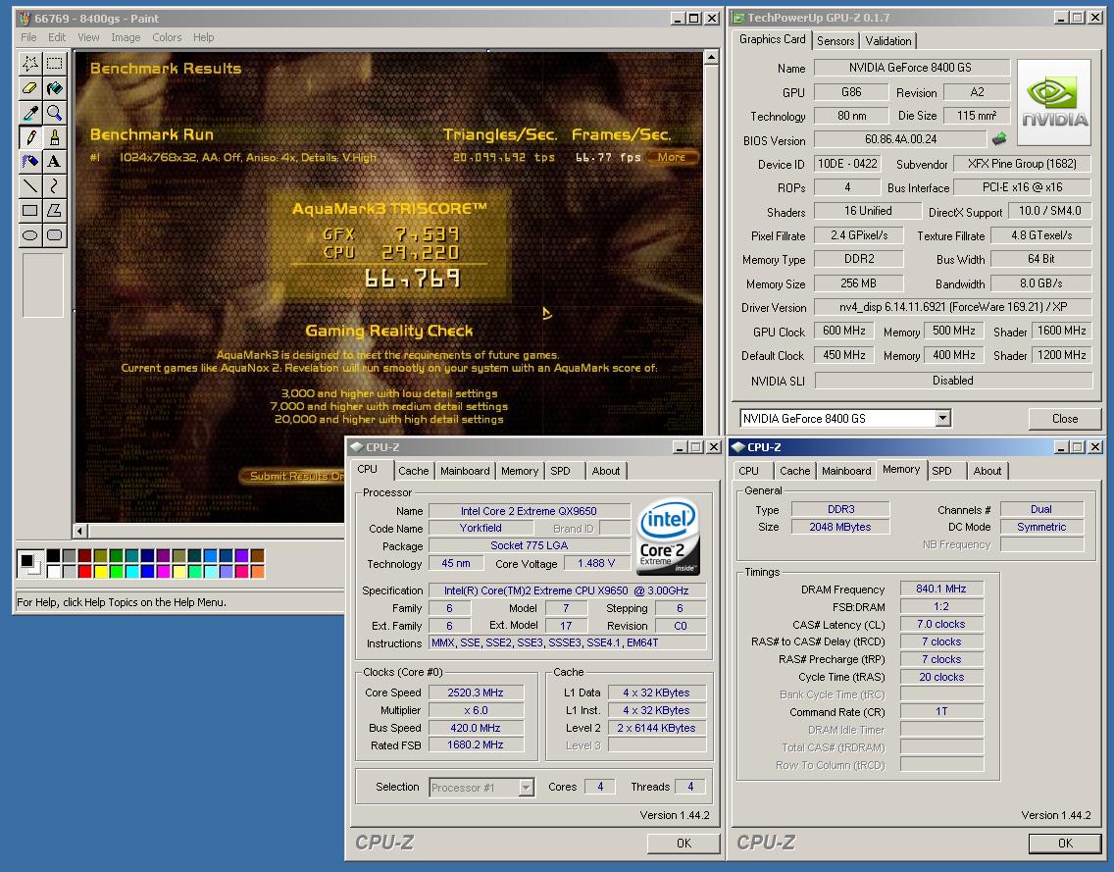The height and width of the screenshot is (872, 1114).
Task: Click OK in the CPU-Z processor window
Action: (x=684, y=843)
